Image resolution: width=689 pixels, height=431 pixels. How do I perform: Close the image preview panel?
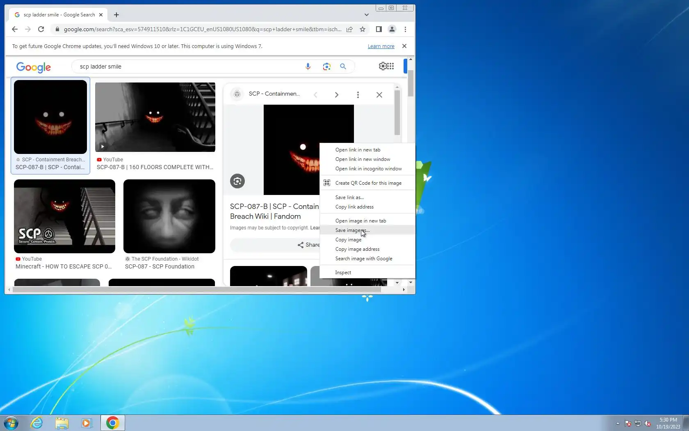pos(379,95)
